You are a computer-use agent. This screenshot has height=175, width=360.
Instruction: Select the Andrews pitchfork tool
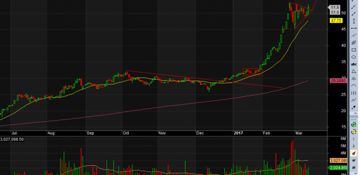pos(354,79)
